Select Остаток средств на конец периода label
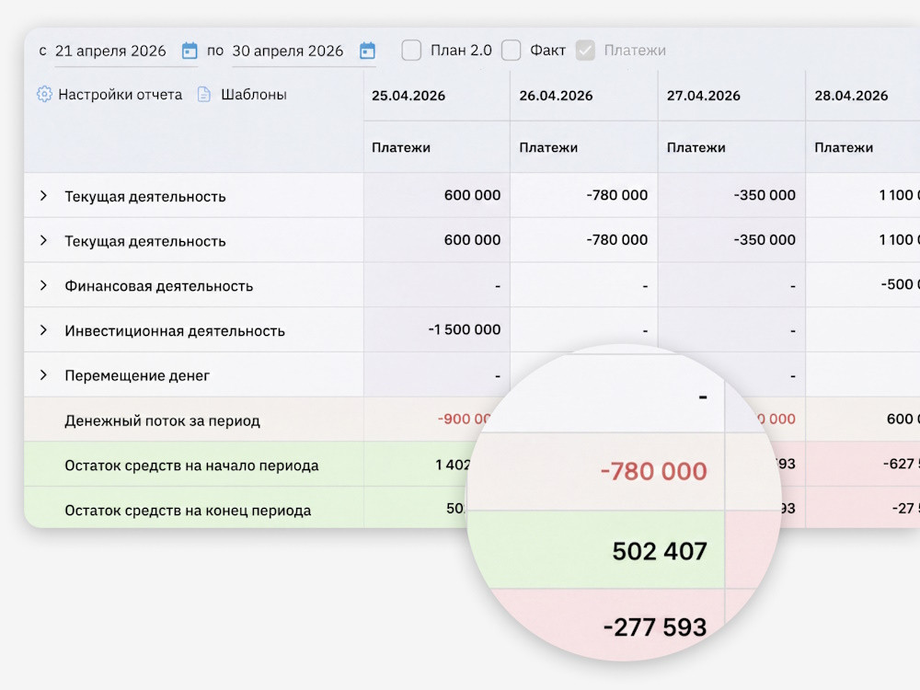 click(188, 511)
